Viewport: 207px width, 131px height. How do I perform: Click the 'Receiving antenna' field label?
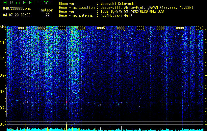click(x=76, y=15)
